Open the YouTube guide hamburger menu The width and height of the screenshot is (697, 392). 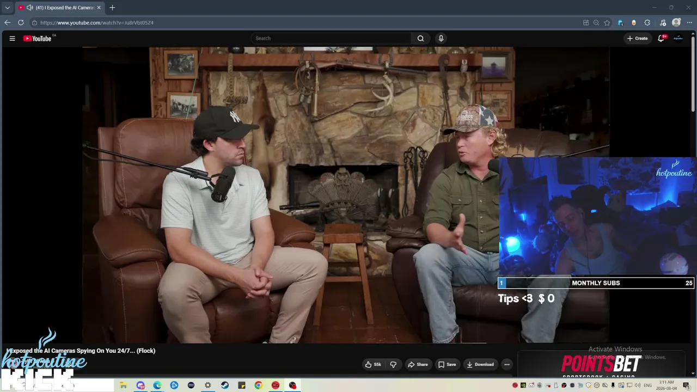click(x=12, y=38)
